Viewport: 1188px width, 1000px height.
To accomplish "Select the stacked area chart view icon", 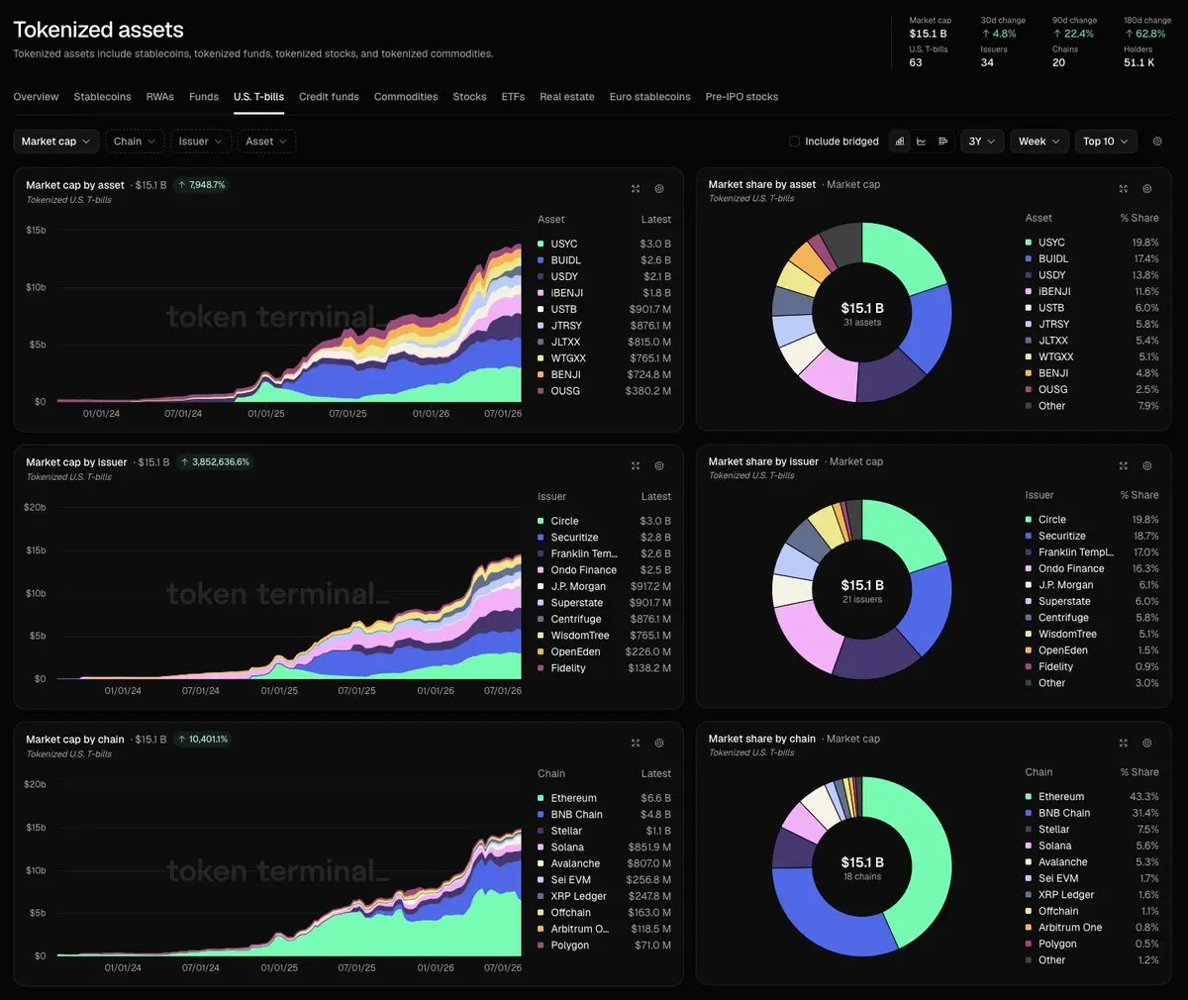I will [x=899, y=142].
